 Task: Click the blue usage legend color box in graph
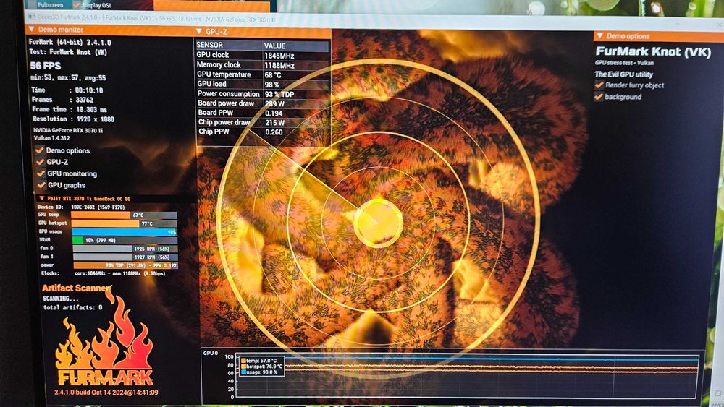tap(243, 372)
